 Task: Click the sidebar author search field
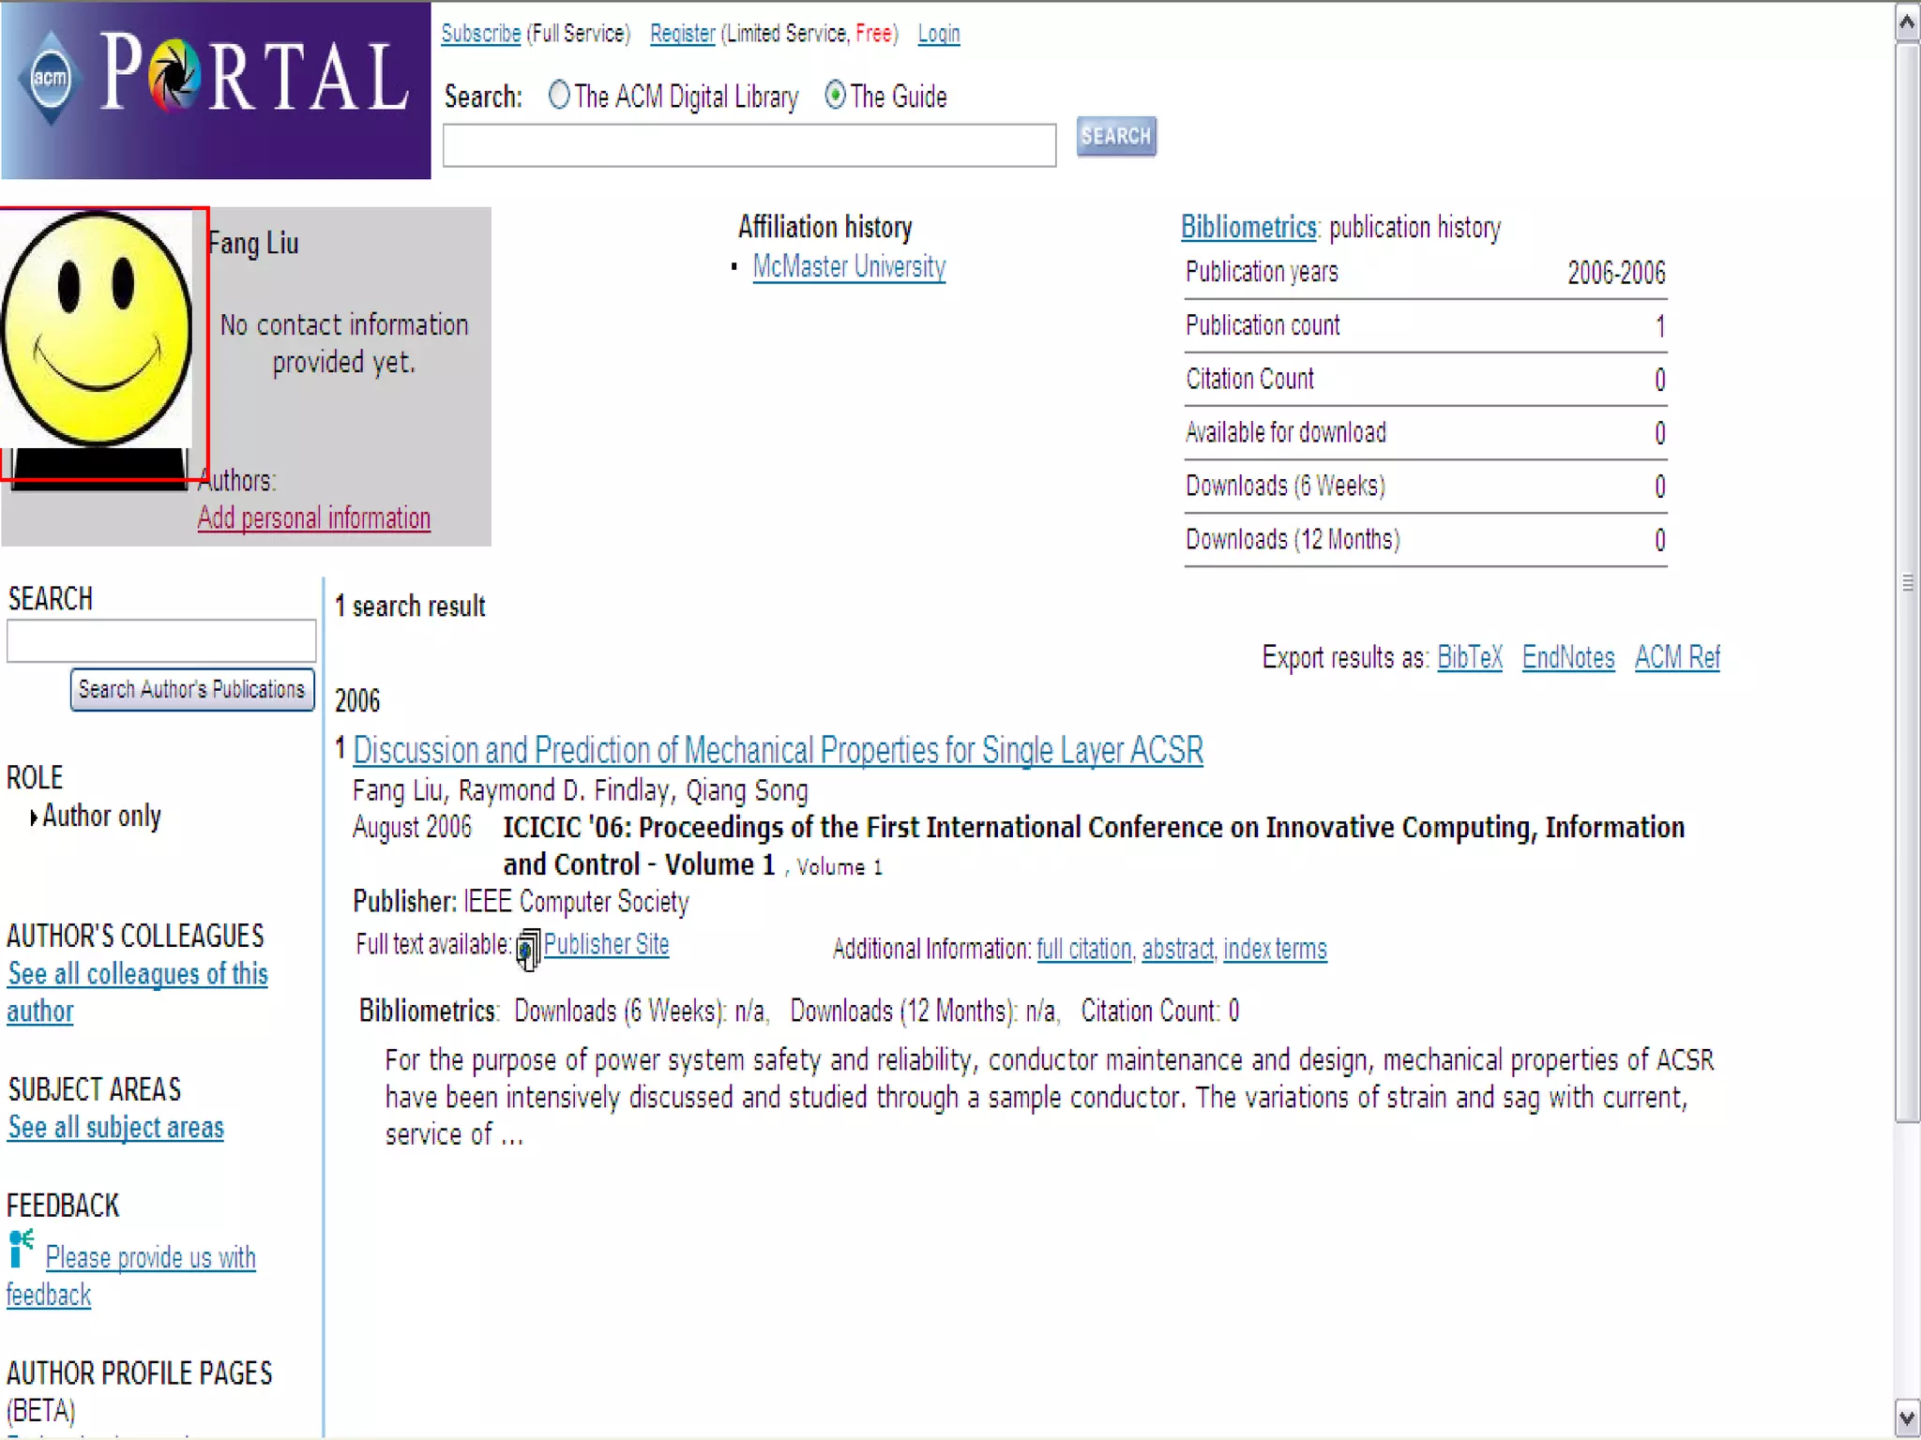tap(161, 641)
